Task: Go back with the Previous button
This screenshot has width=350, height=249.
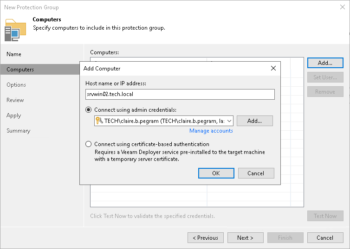Action: click(206, 237)
